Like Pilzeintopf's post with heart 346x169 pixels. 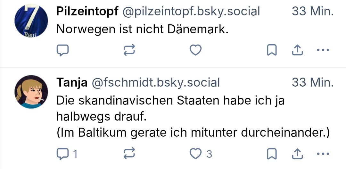coord(196,50)
